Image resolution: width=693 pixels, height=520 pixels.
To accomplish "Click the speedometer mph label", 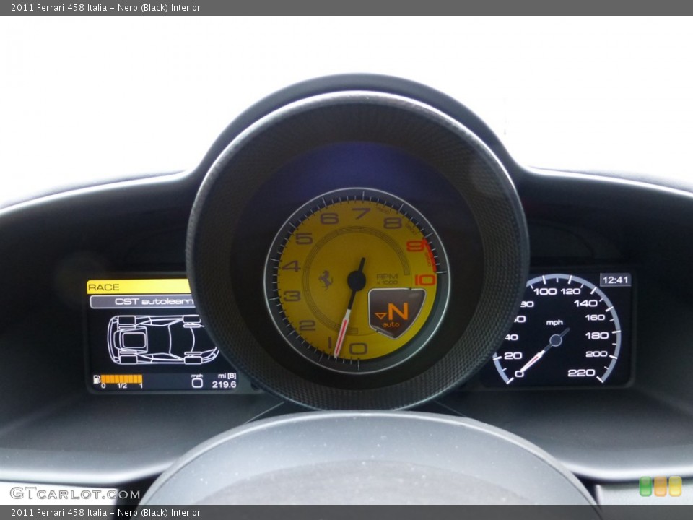I will [x=554, y=322].
